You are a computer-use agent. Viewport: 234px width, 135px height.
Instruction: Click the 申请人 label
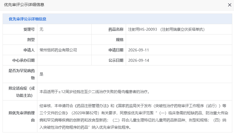click(29, 50)
